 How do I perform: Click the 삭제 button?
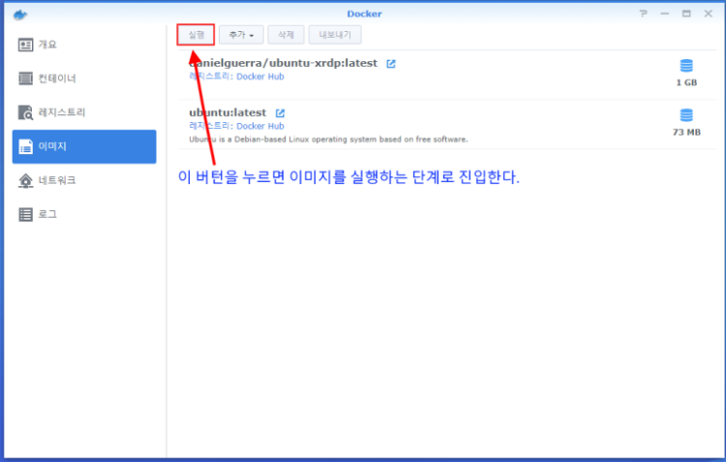coord(285,35)
